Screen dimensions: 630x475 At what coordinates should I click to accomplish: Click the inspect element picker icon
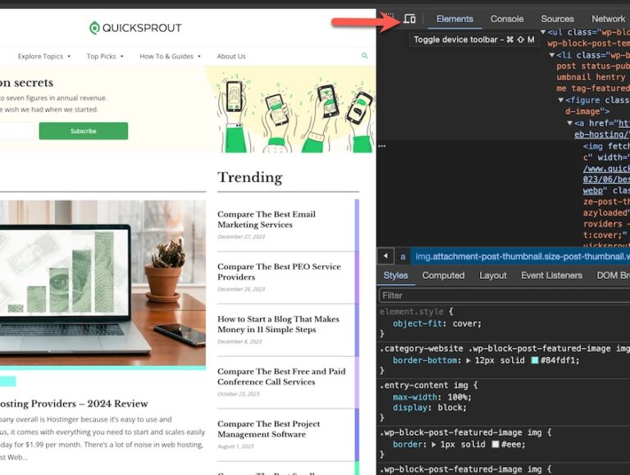point(390,19)
